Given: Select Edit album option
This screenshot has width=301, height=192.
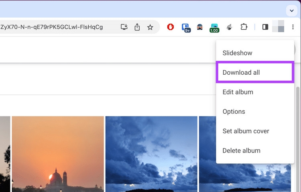Looking at the screenshot, I should (x=255, y=92).
